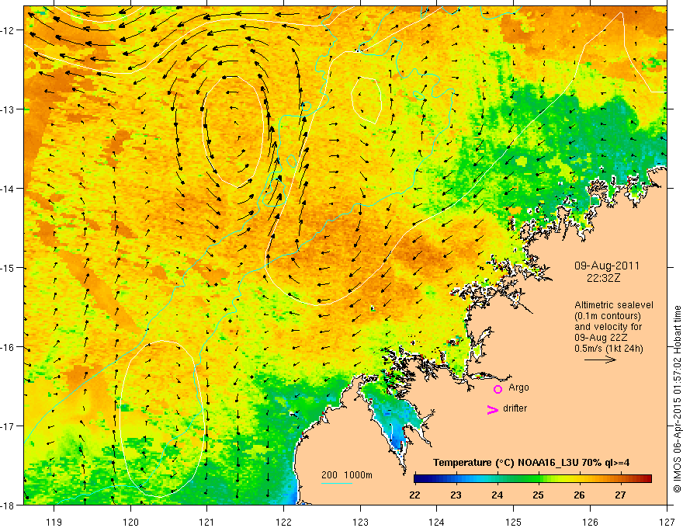Click the longitude axis label "122"
The width and height of the screenshot is (683, 528).
click(x=283, y=522)
